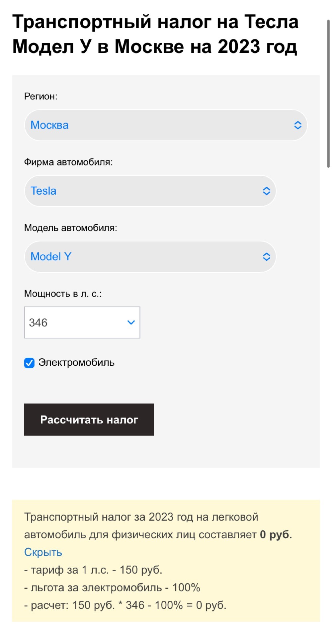Open the Model Y car model dropdown
Screen dimensions: 332x635
click(x=146, y=257)
